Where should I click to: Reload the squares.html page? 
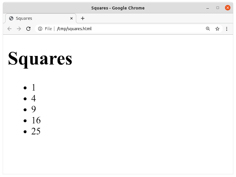pyautogui.click(x=28, y=29)
